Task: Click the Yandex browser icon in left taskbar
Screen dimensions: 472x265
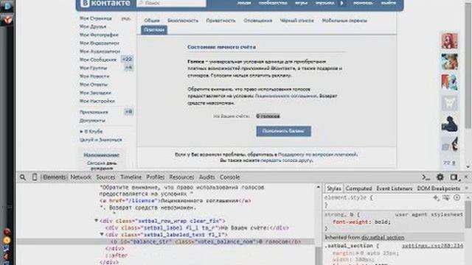Action: click(7, 20)
